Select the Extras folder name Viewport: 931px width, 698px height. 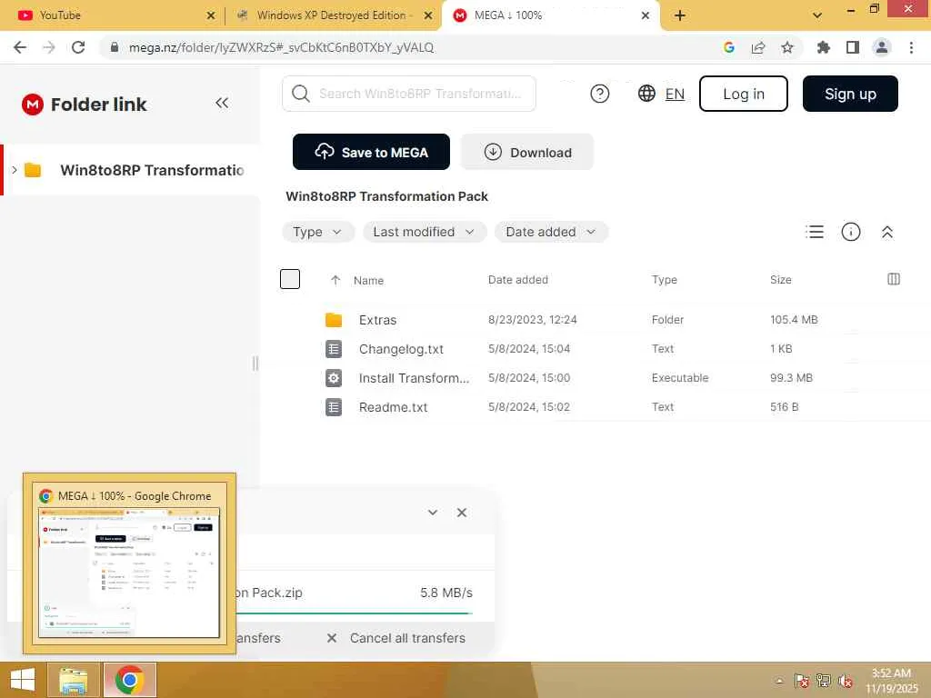(x=377, y=320)
